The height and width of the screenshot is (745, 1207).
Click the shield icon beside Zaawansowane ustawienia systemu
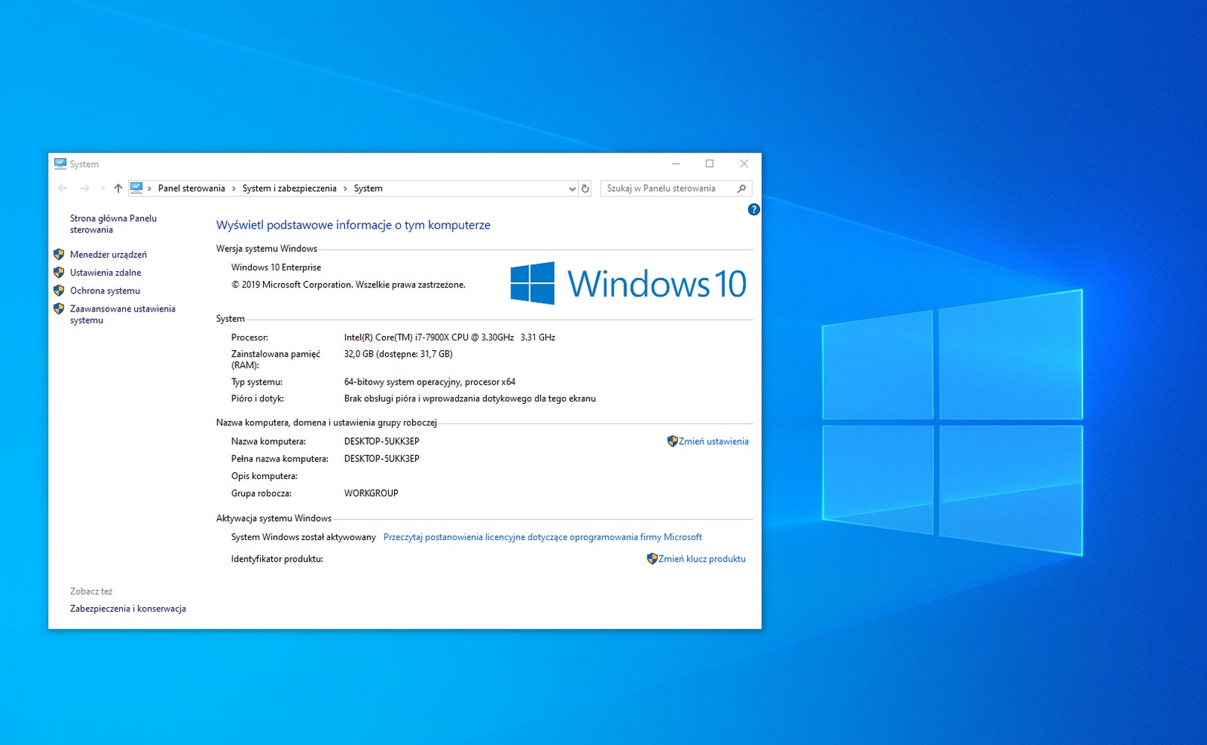click(x=59, y=308)
